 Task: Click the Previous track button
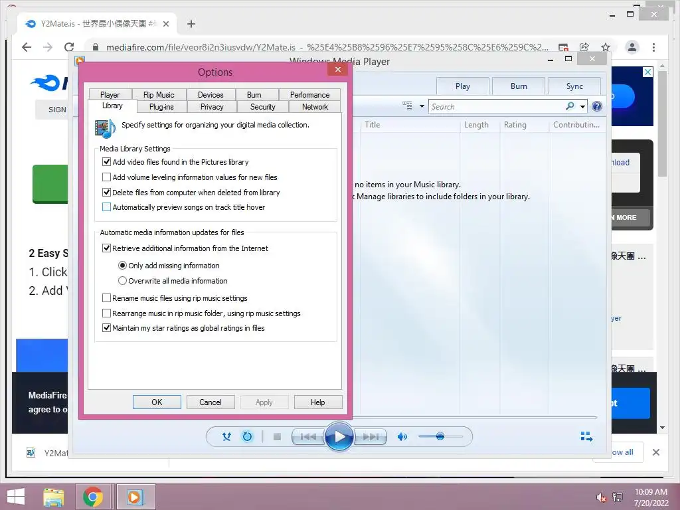click(308, 437)
